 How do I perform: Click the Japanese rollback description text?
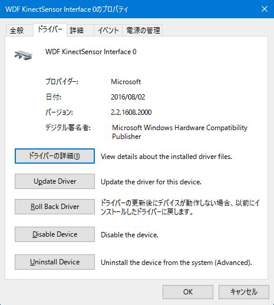pos(180,207)
